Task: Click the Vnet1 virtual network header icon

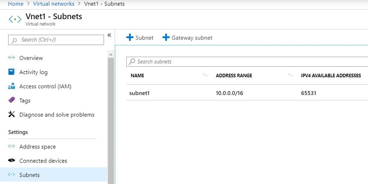Action: click(15, 19)
